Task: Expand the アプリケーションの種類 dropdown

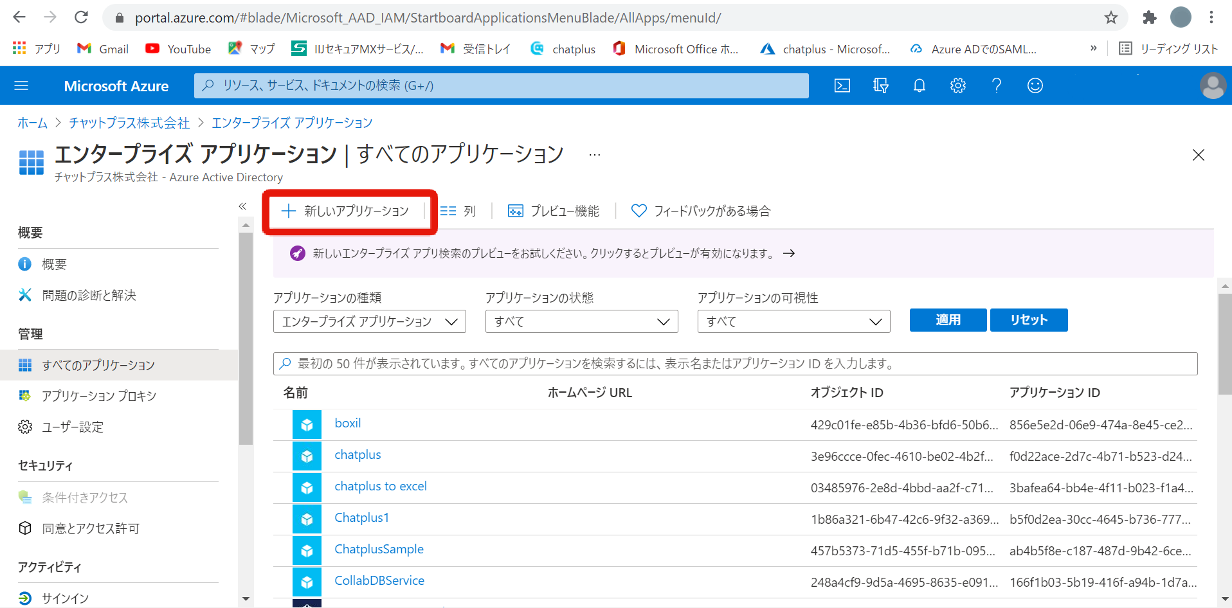Action: pyautogui.click(x=370, y=321)
